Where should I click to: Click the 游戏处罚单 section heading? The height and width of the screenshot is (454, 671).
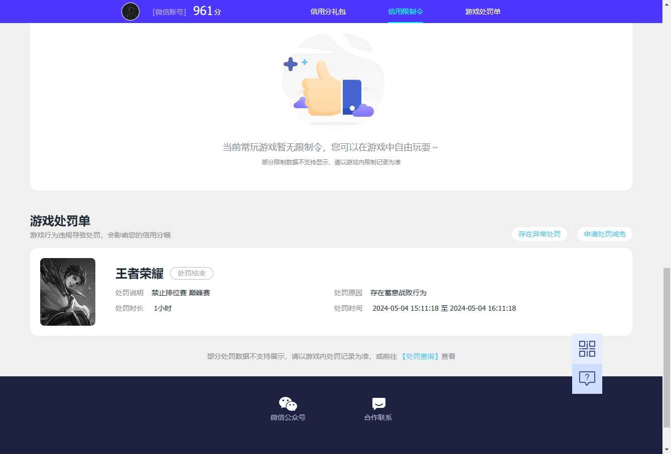(x=60, y=221)
